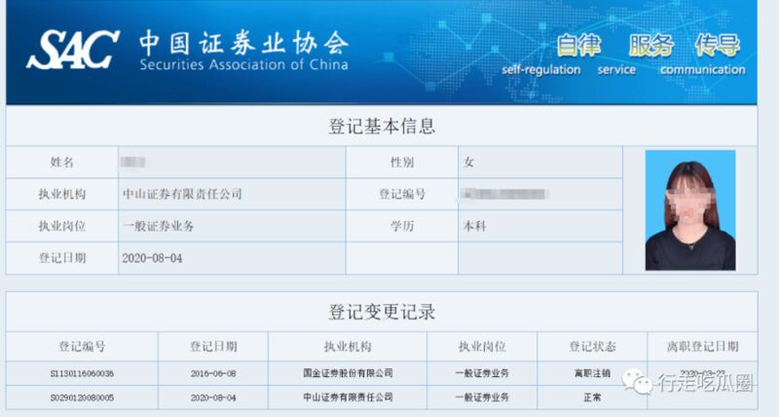Click 'communication' in the banner
This screenshot has width=779, height=417.
pos(702,69)
